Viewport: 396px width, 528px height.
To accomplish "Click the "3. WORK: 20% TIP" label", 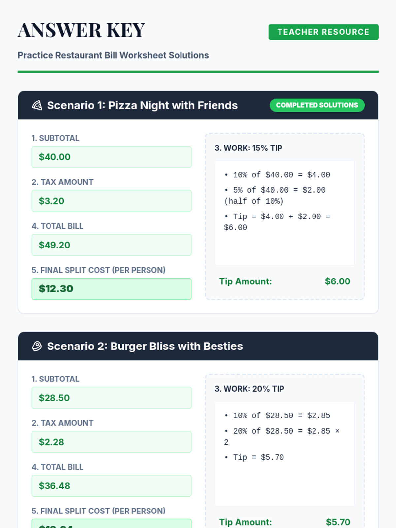I will [x=249, y=389].
